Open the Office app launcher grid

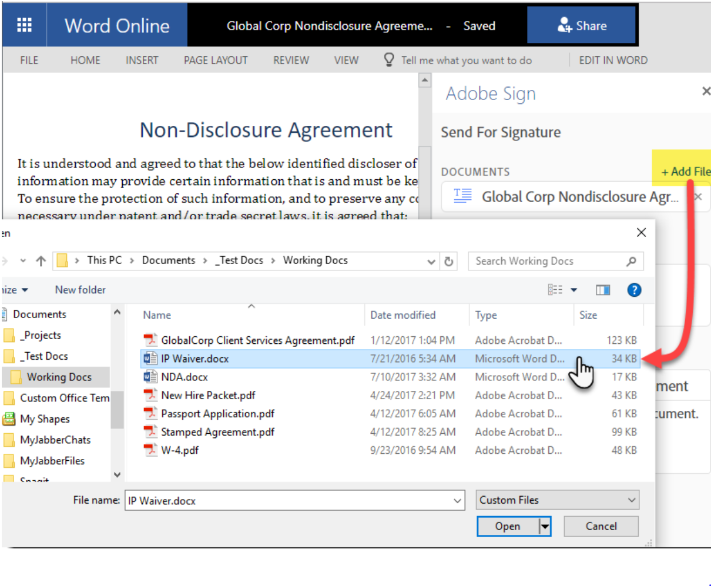(x=24, y=24)
